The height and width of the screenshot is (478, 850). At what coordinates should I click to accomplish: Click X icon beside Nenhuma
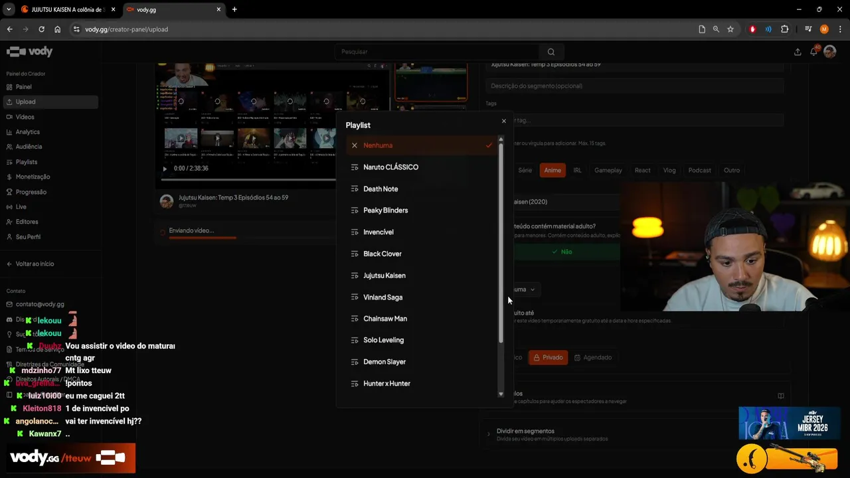355,145
